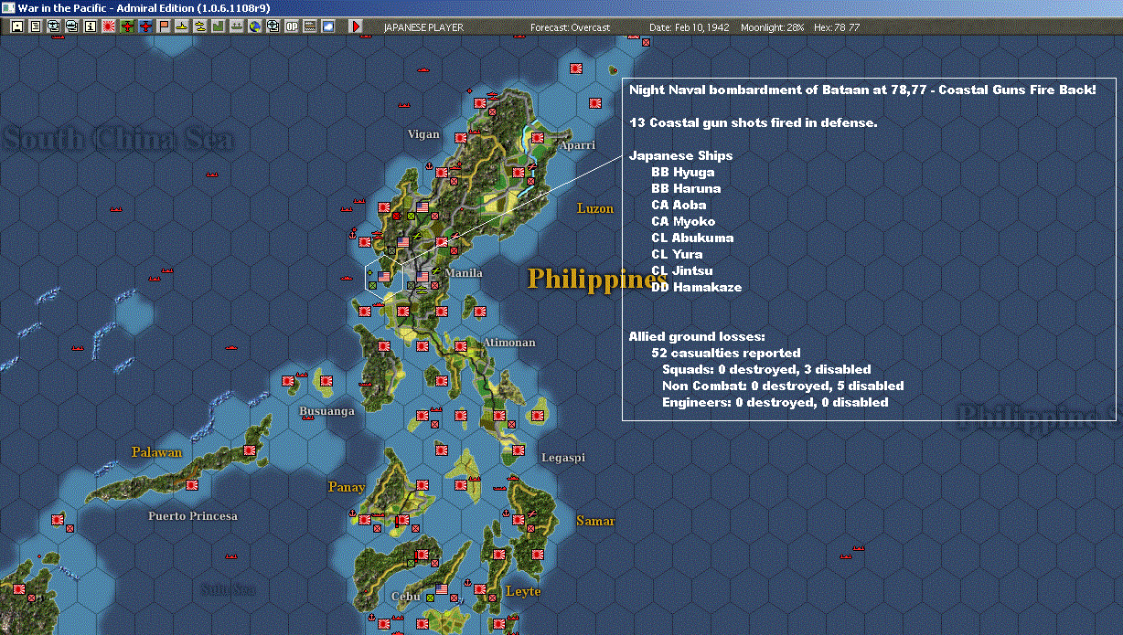Click the Engineers: 0 destroyed line

coord(775,402)
